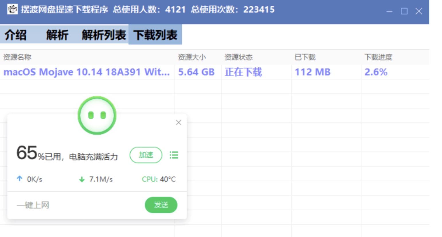Minimize the download program window
The height and width of the screenshot is (237, 442).
point(389,11)
